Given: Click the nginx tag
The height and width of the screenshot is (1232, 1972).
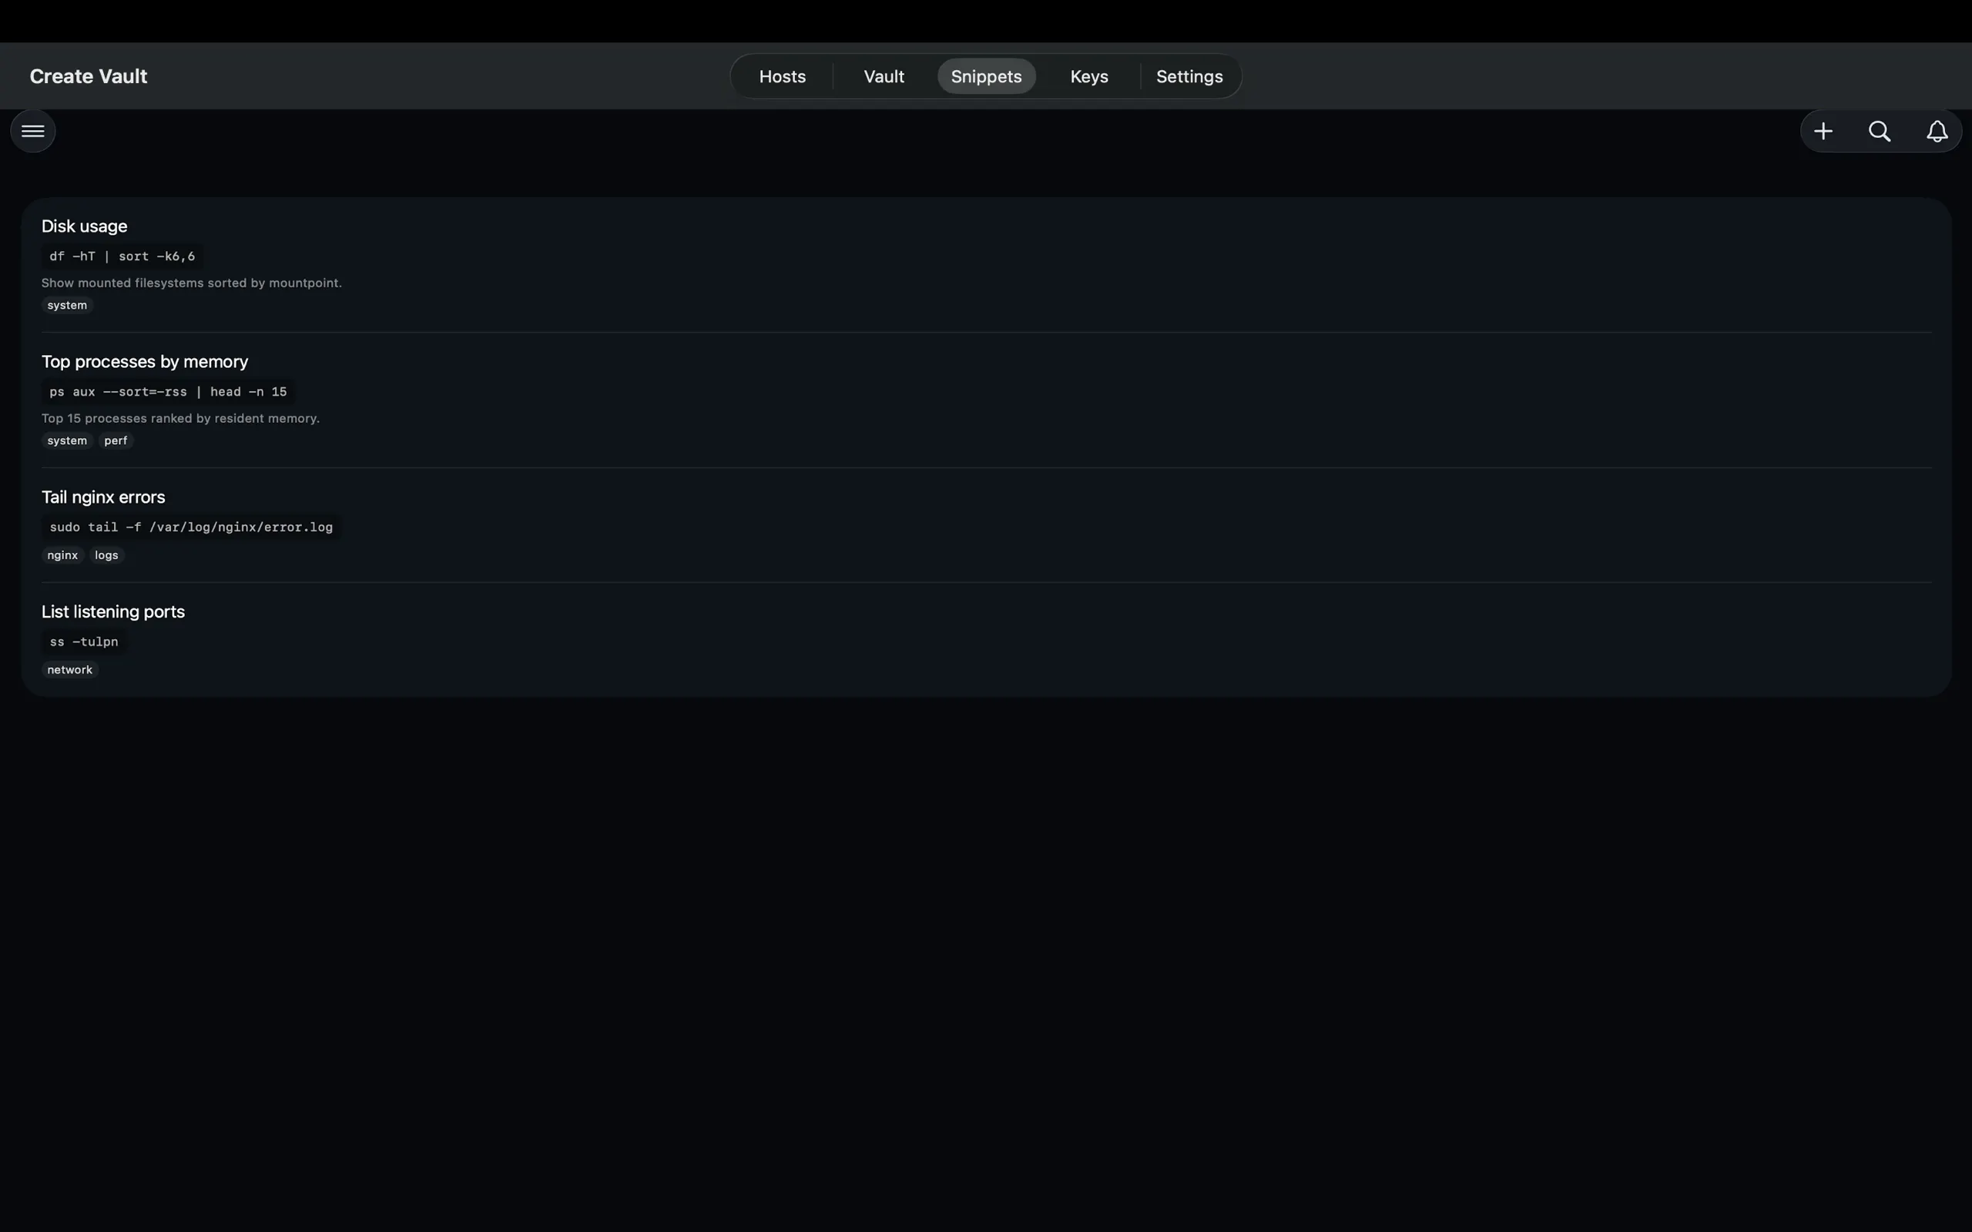Looking at the screenshot, I should (62, 556).
